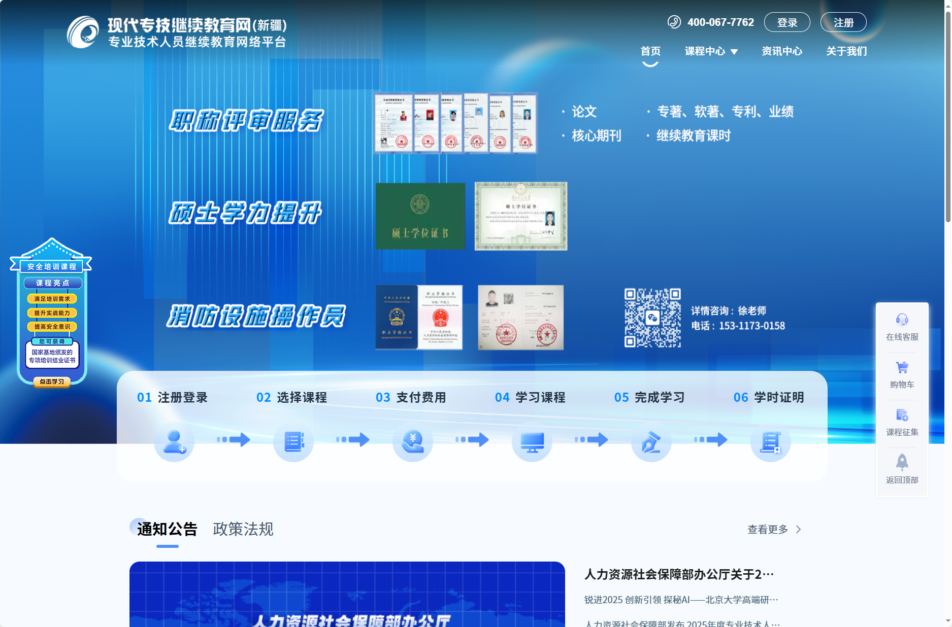Open the 关于我们 menu item
The width and height of the screenshot is (952, 627).
[846, 51]
